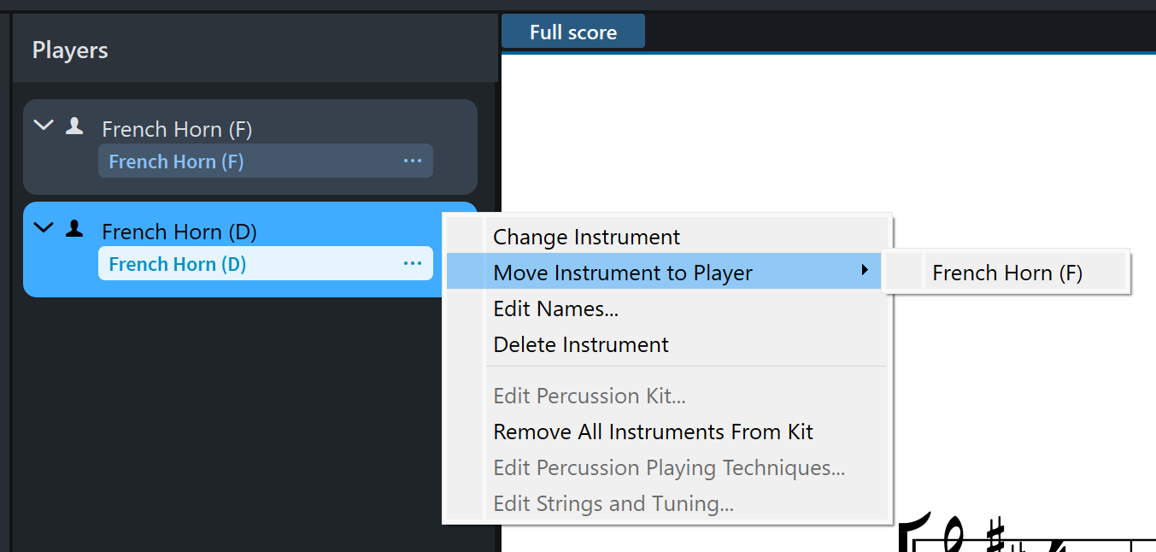Viewport: 1156px width, 552px height.
Task: Select the French Horn (F) player name
Action: pyautogui.click(x=177, y=129)
